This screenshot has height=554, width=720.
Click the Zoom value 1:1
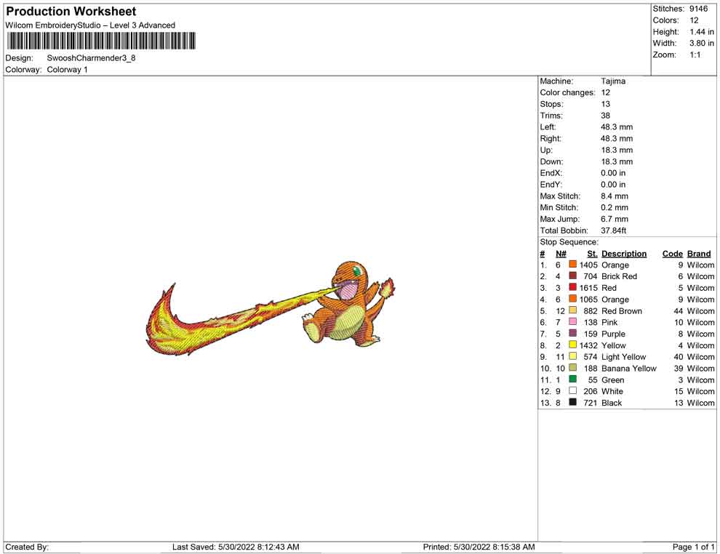click(695, 55)
